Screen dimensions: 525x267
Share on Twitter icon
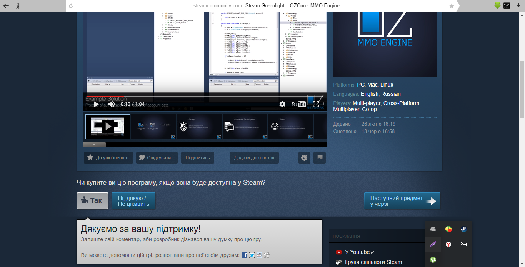(x=252, y=255)
